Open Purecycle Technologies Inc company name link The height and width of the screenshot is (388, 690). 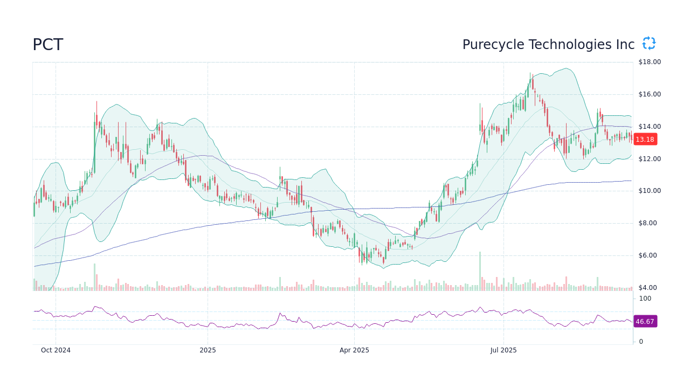pos(548,44)
